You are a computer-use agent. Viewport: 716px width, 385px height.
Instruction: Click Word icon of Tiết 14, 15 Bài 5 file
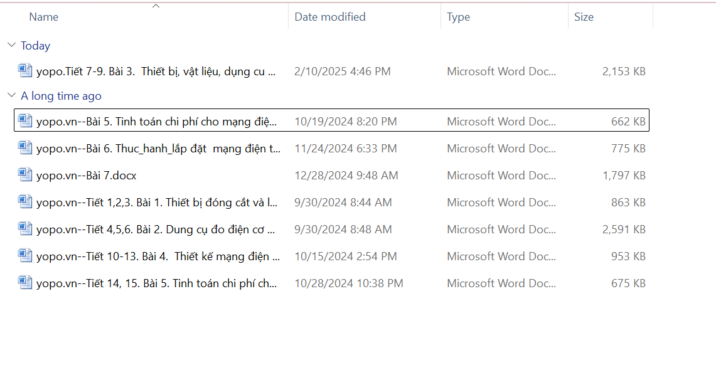point(25,283)
